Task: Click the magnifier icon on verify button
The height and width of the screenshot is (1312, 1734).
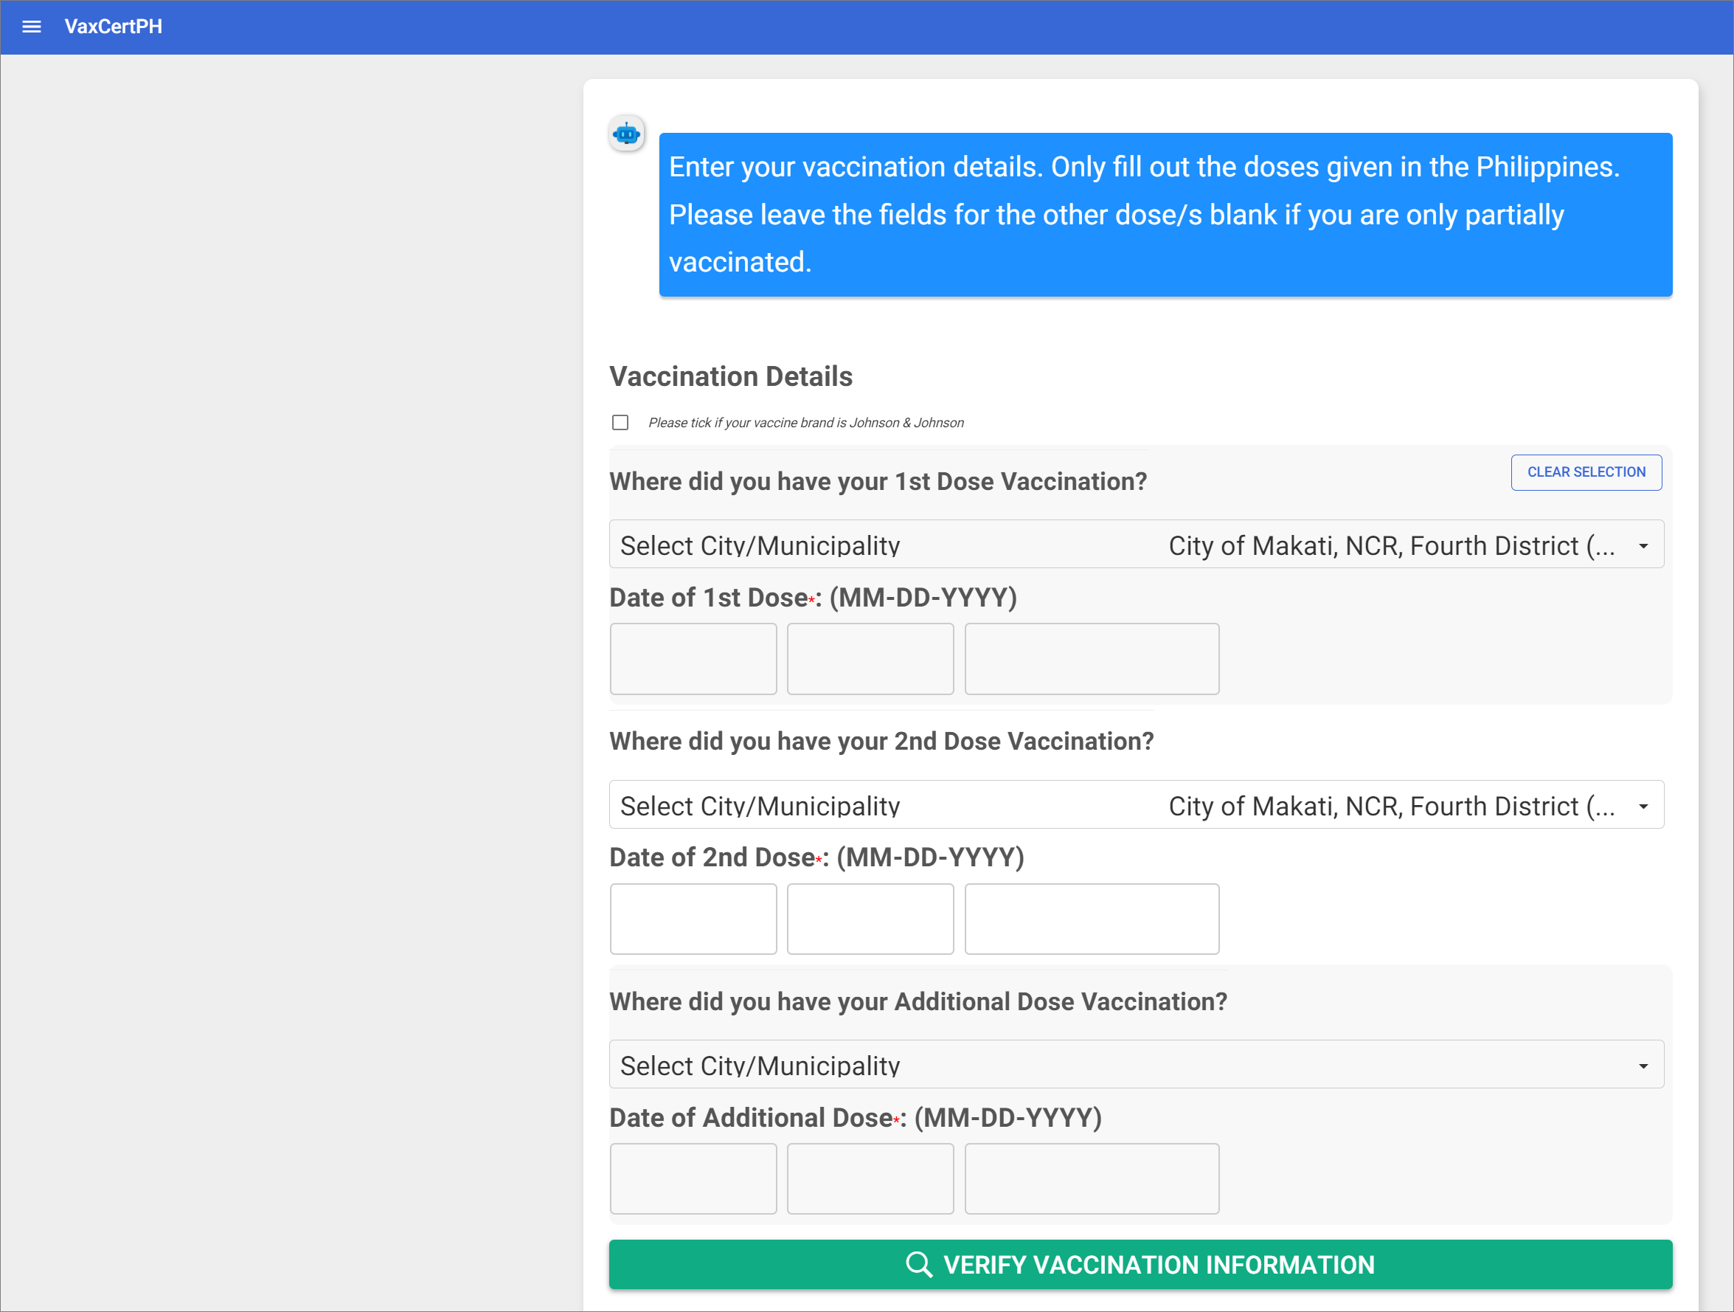Action: point(918,1264)
